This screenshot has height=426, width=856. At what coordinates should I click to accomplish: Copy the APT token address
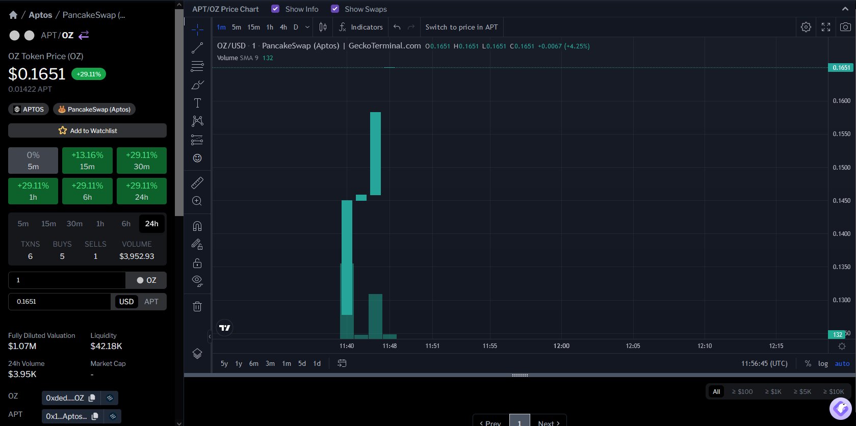pos(95,416)
